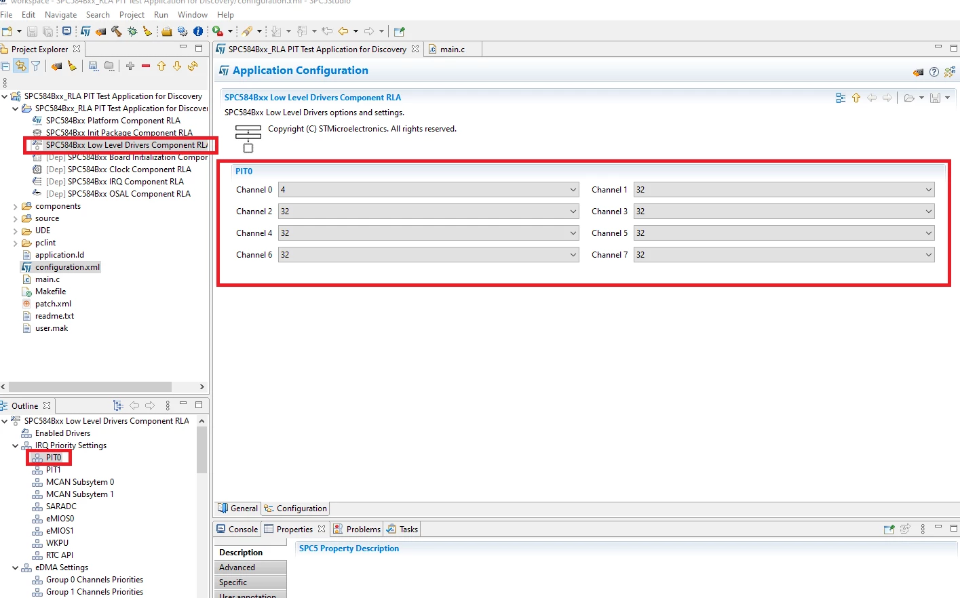The width and height of the screenshot is (960, 598).
Task: Select Makefile in Project Explorer
Action: (x=50, y=292)
